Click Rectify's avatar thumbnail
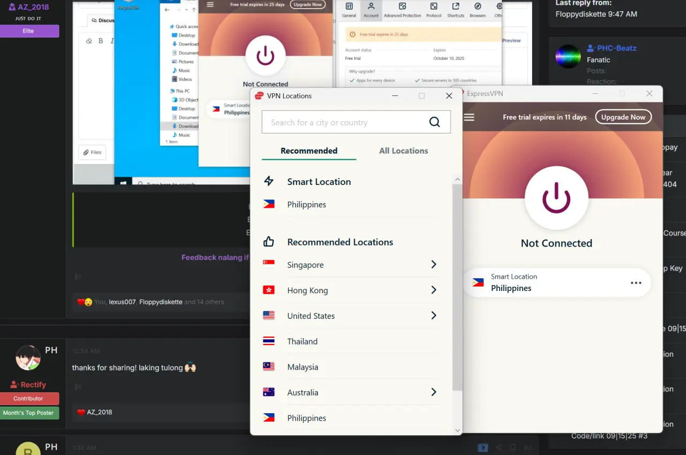The height and width of the screenshot is (455, 686). tap(28, 357)
